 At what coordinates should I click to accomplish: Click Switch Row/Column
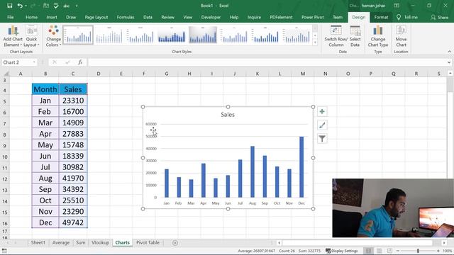(x=336, y=36)
